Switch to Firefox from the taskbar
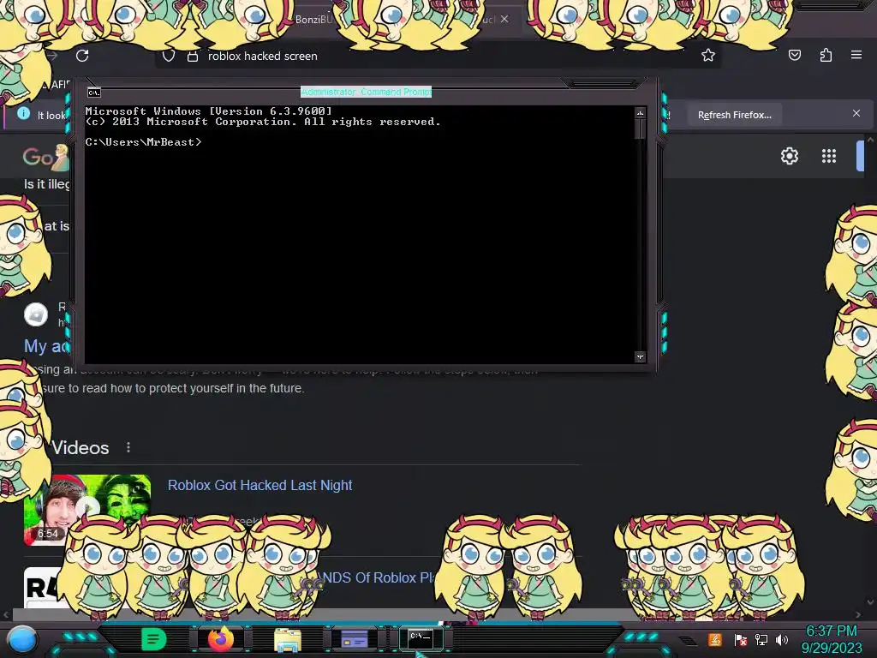This screenshot has height=658, width=877. 221,639
